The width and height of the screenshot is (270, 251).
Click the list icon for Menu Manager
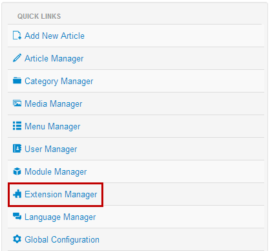[17, 126]
